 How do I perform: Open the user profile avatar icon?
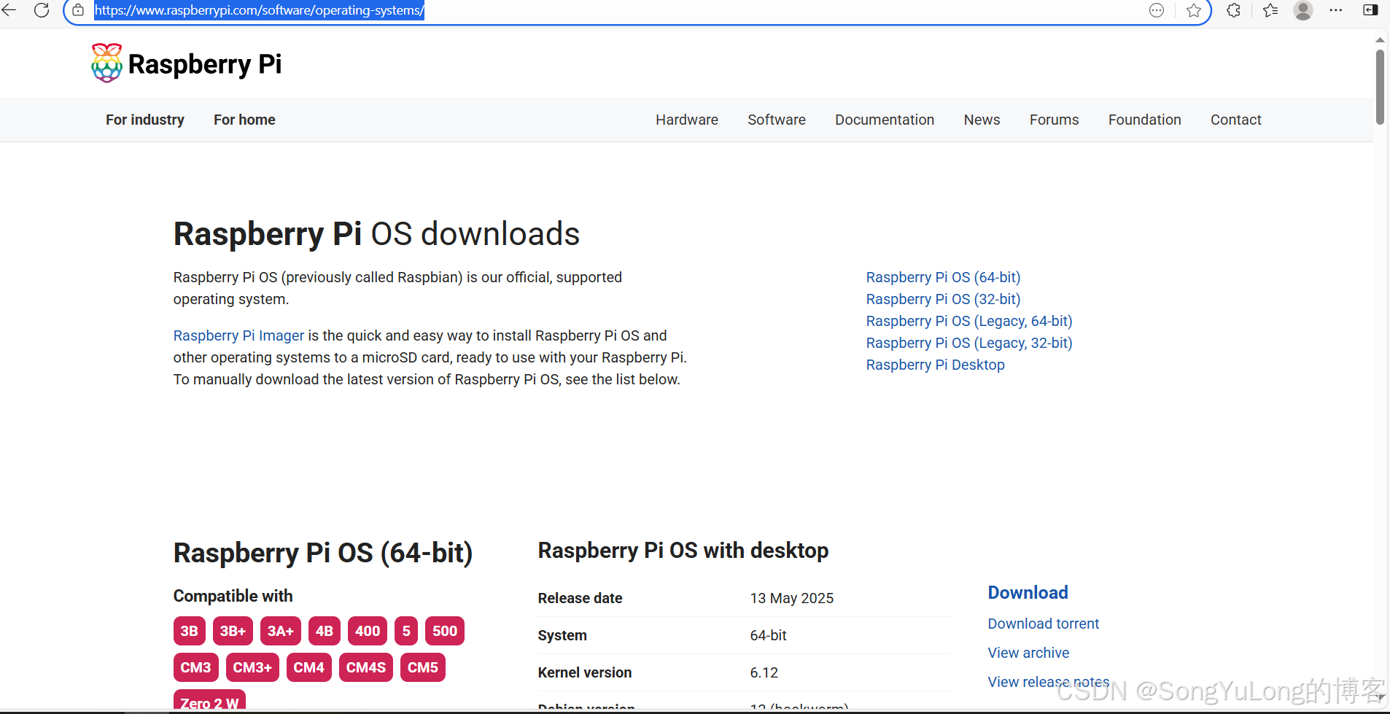(1303, 10)
